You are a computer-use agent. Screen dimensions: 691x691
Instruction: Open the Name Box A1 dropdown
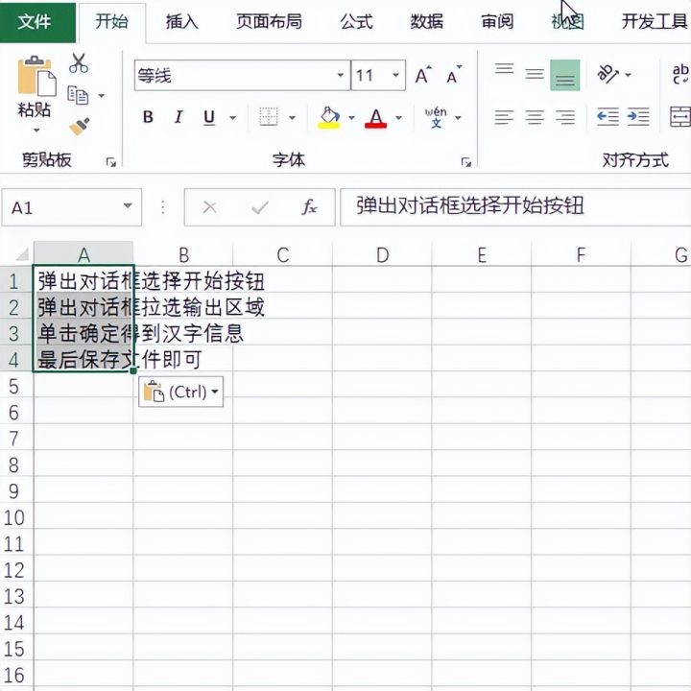point(128,206)
